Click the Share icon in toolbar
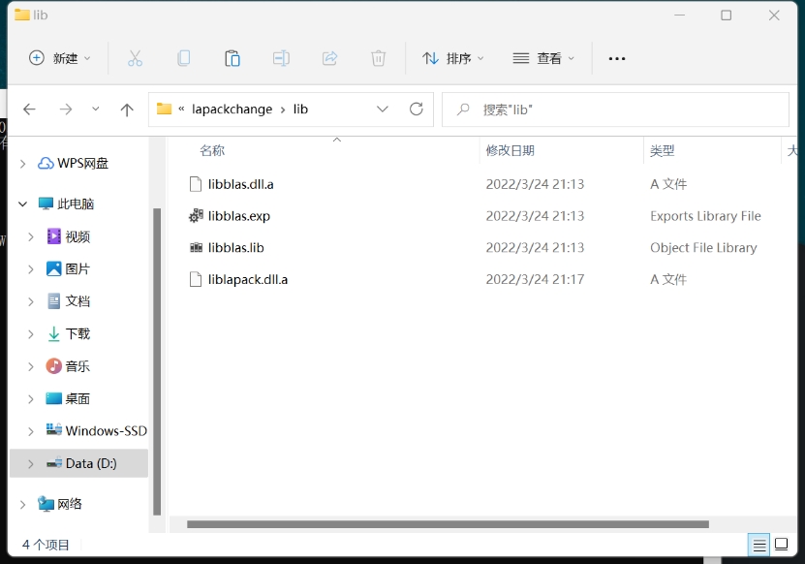 pyautogui.click(x=329, y=58)
